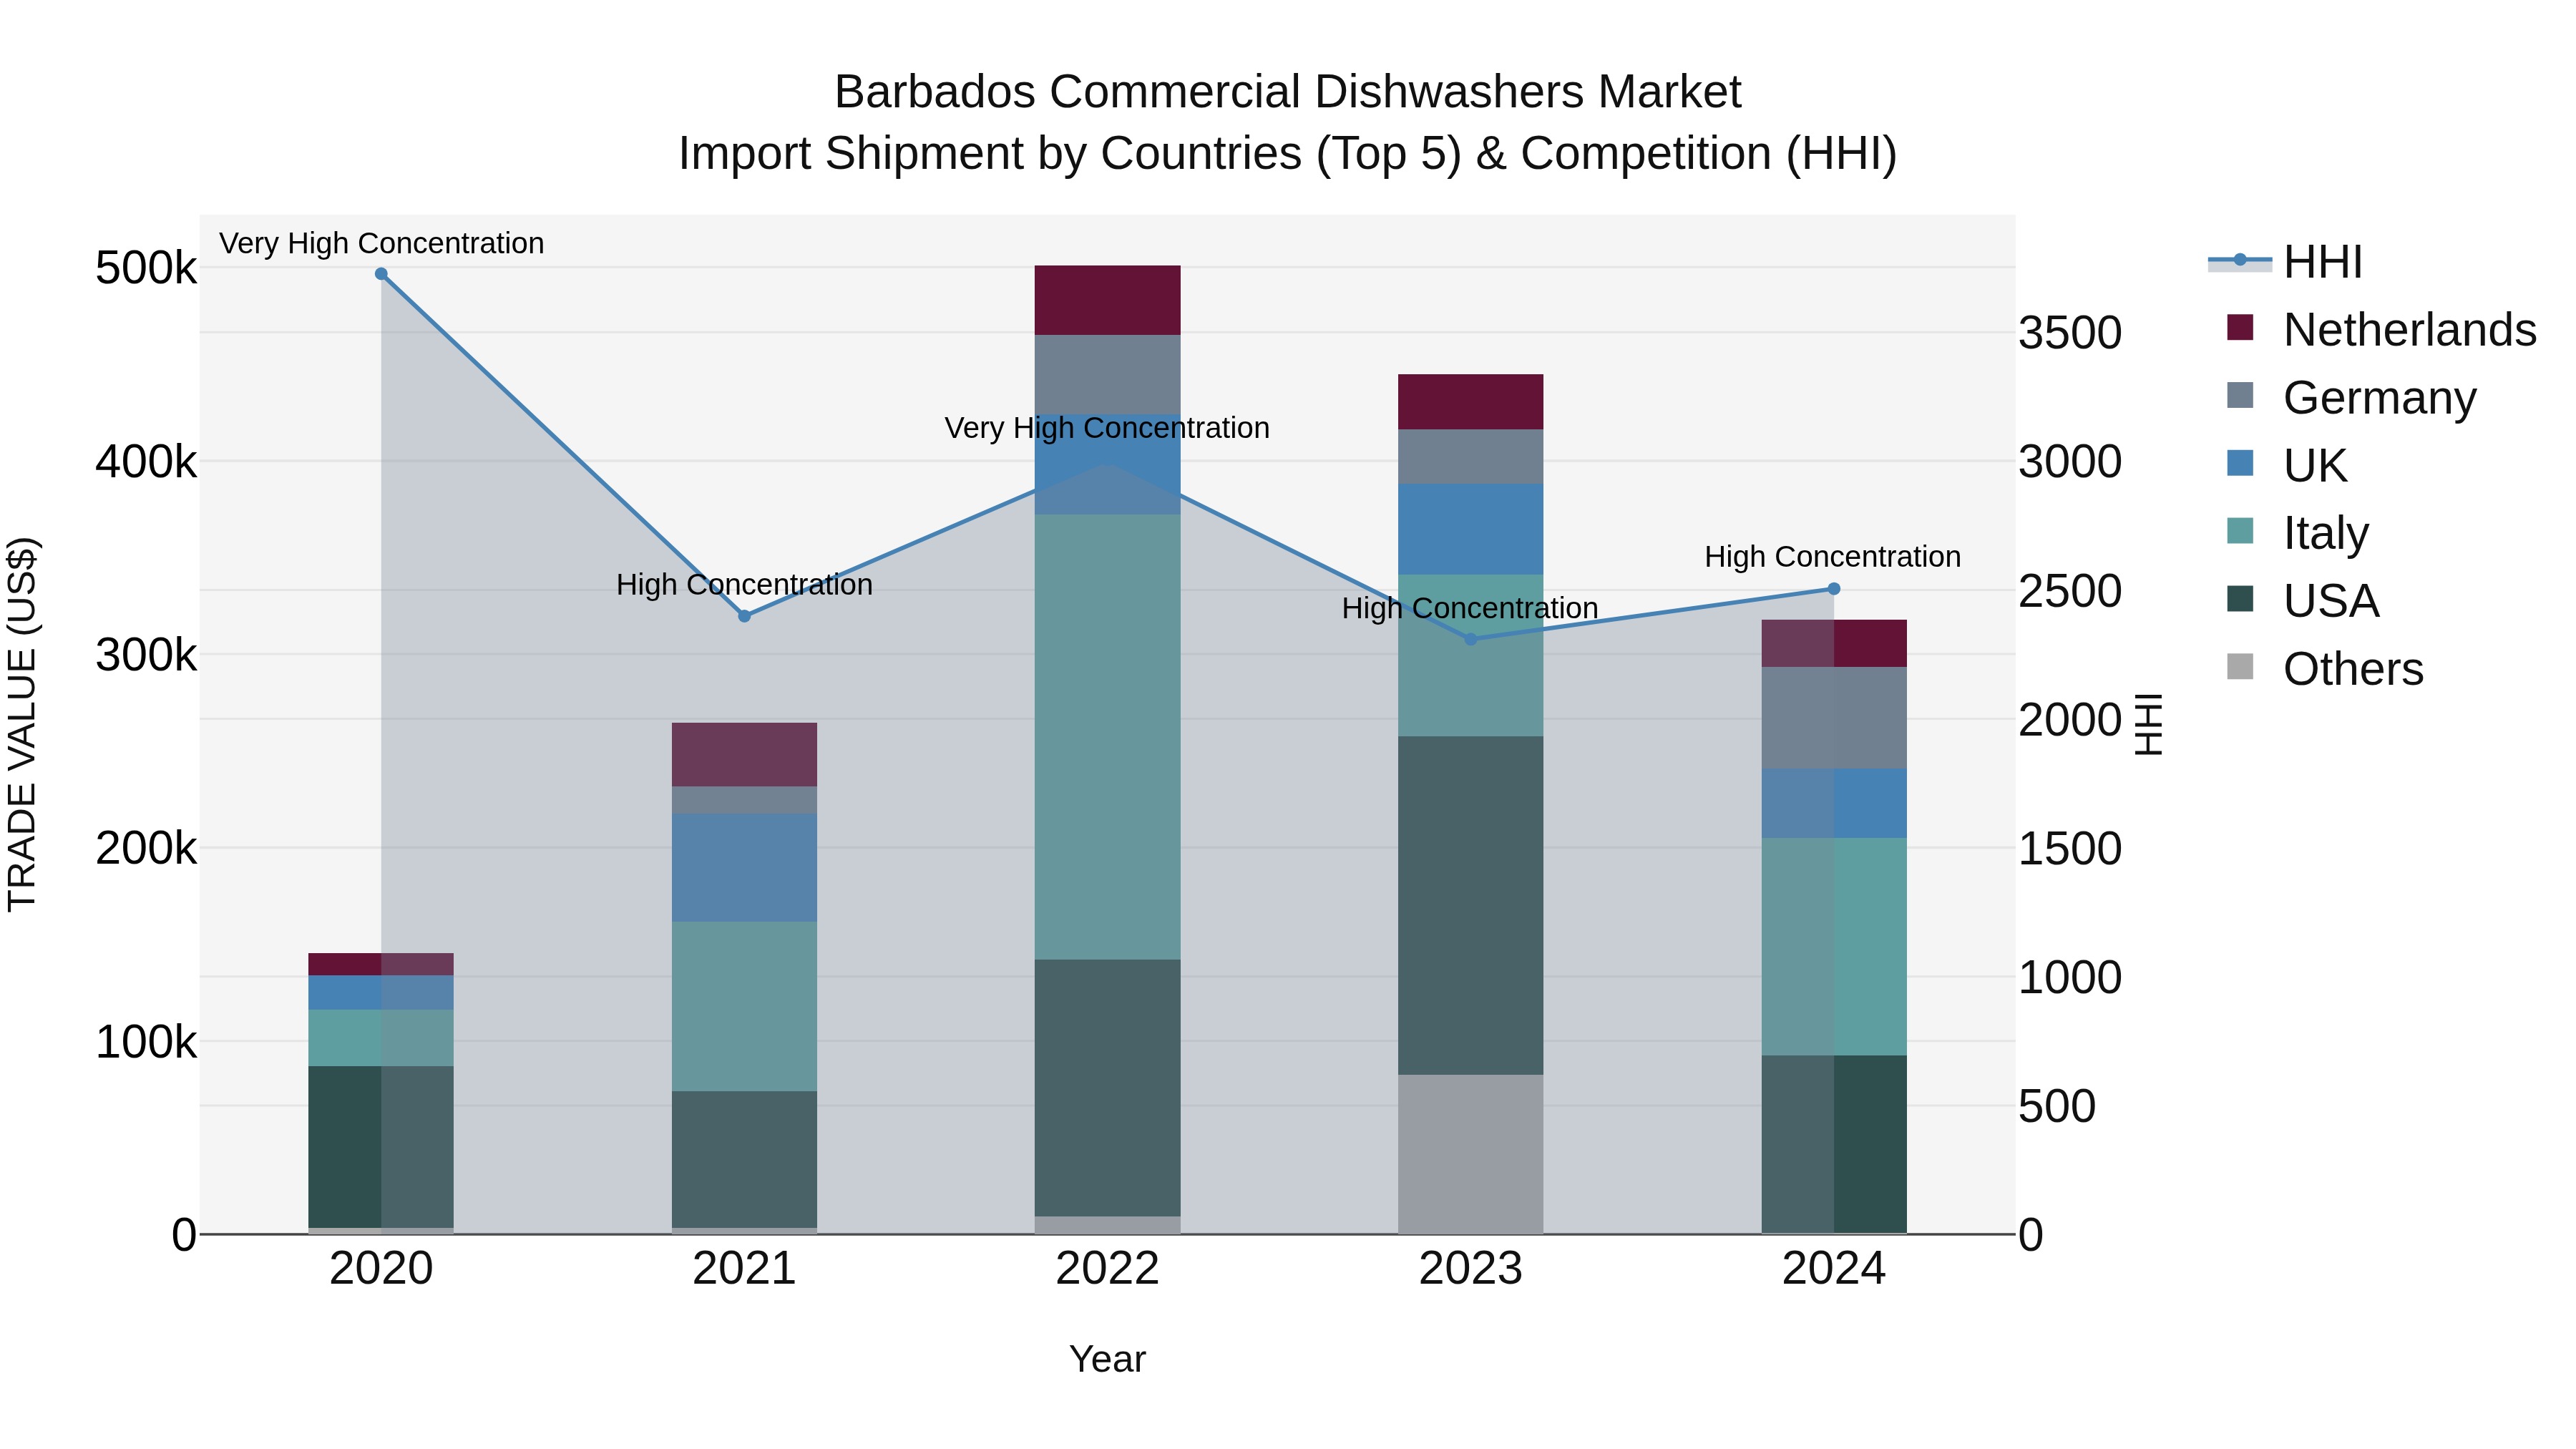Click the 300k left axis tick label

pyautogui.click(x=146, y=655)
